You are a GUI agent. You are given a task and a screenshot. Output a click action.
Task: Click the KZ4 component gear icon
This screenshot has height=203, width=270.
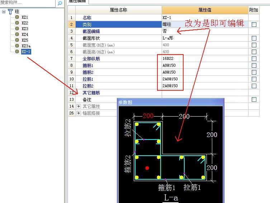(17, 34)
